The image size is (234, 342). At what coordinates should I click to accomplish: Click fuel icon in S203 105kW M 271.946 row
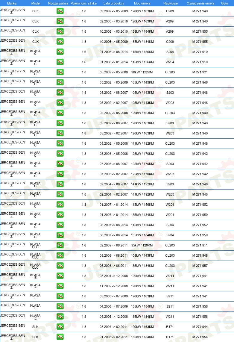pos(60,93)
